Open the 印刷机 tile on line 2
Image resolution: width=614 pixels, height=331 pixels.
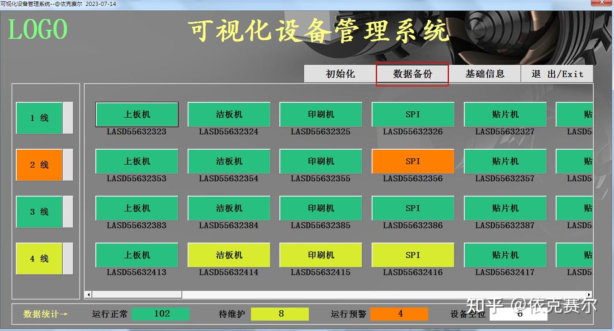point(321,161)
